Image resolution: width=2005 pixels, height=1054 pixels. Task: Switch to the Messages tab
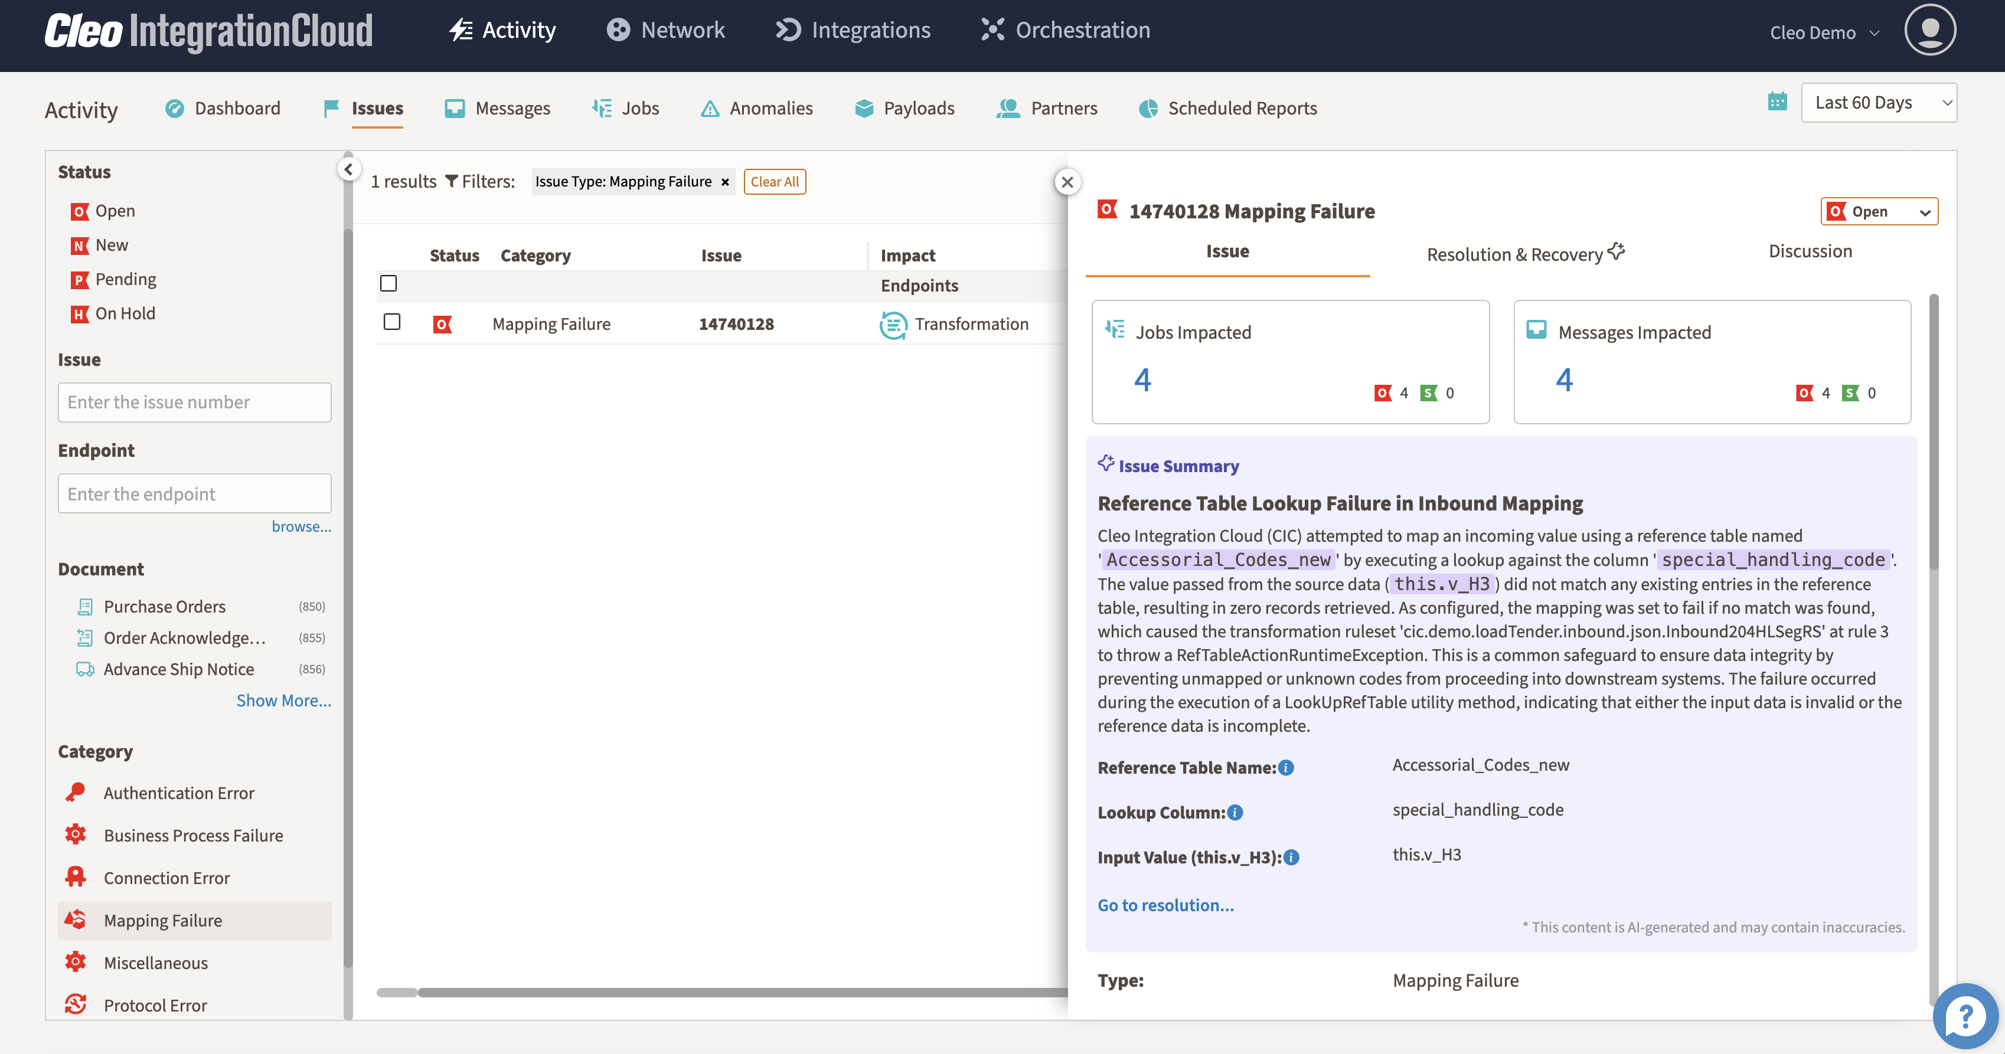(x=497, y=108)
